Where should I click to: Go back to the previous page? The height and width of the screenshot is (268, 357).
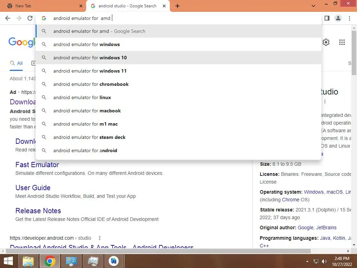point(8,18)
